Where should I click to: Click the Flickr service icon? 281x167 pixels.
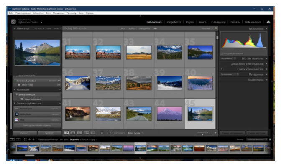coord(17,120)
